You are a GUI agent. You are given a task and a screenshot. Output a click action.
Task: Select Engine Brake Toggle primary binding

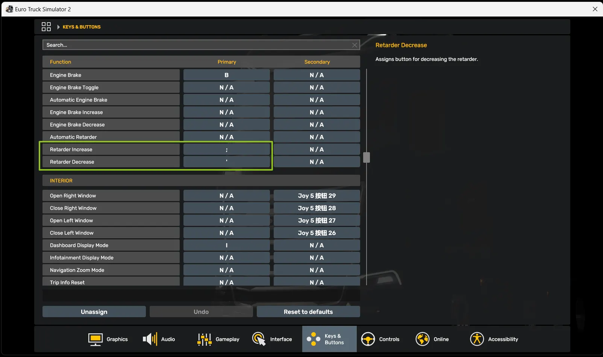pos(227,87)
